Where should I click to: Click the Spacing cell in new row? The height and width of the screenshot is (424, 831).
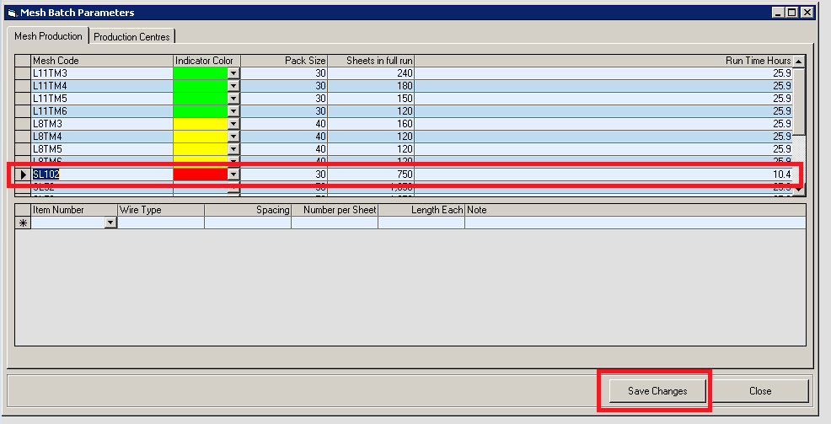[248, 223]
